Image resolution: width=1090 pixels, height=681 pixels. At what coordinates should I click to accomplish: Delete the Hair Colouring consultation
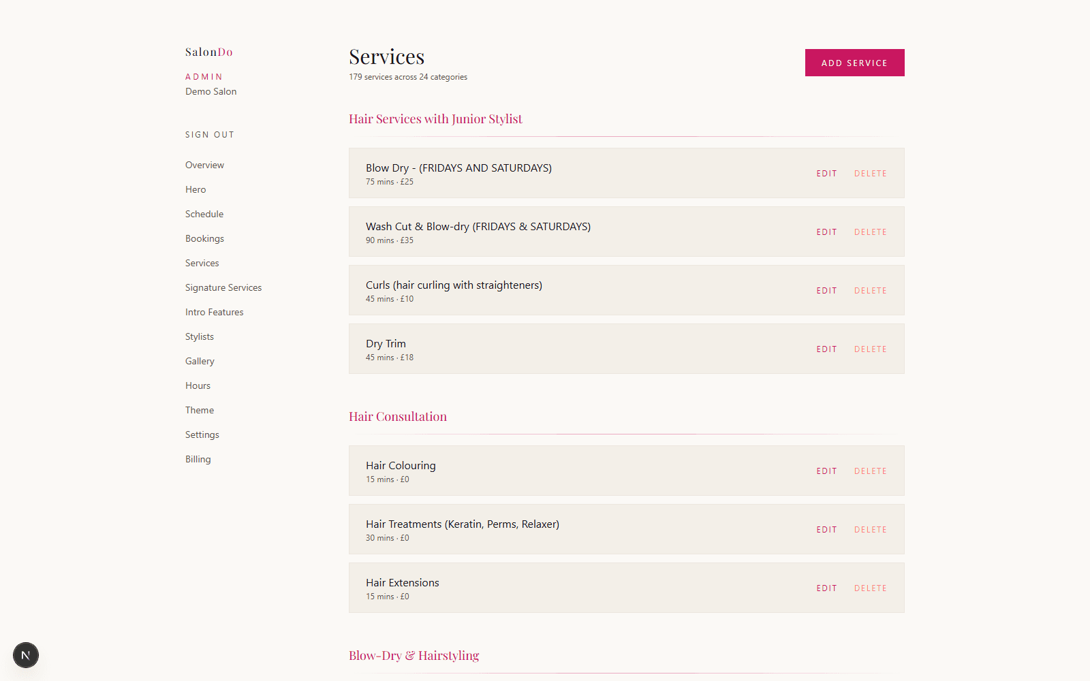[x=871, y=471]
